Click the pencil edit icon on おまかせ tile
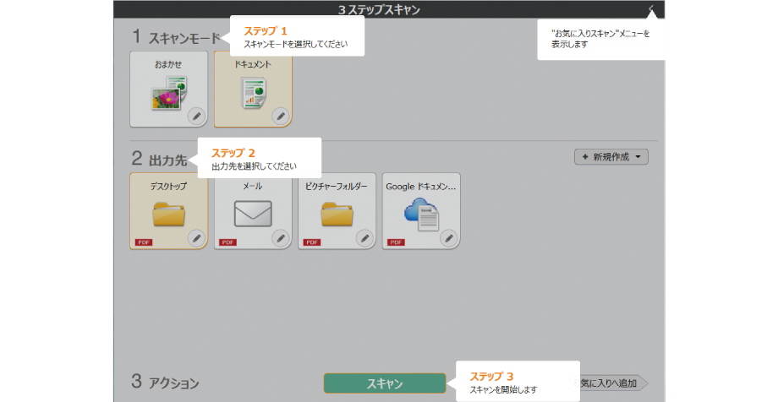The width and height of the screenshot is (778, 402). 195,116
